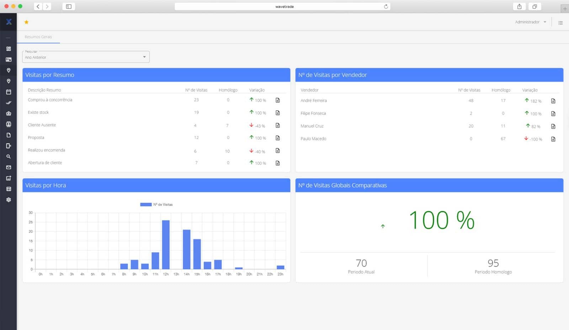569x330 pixels.
Task: Select the Paulo Macedo vendor name
Action: (313, 139)
